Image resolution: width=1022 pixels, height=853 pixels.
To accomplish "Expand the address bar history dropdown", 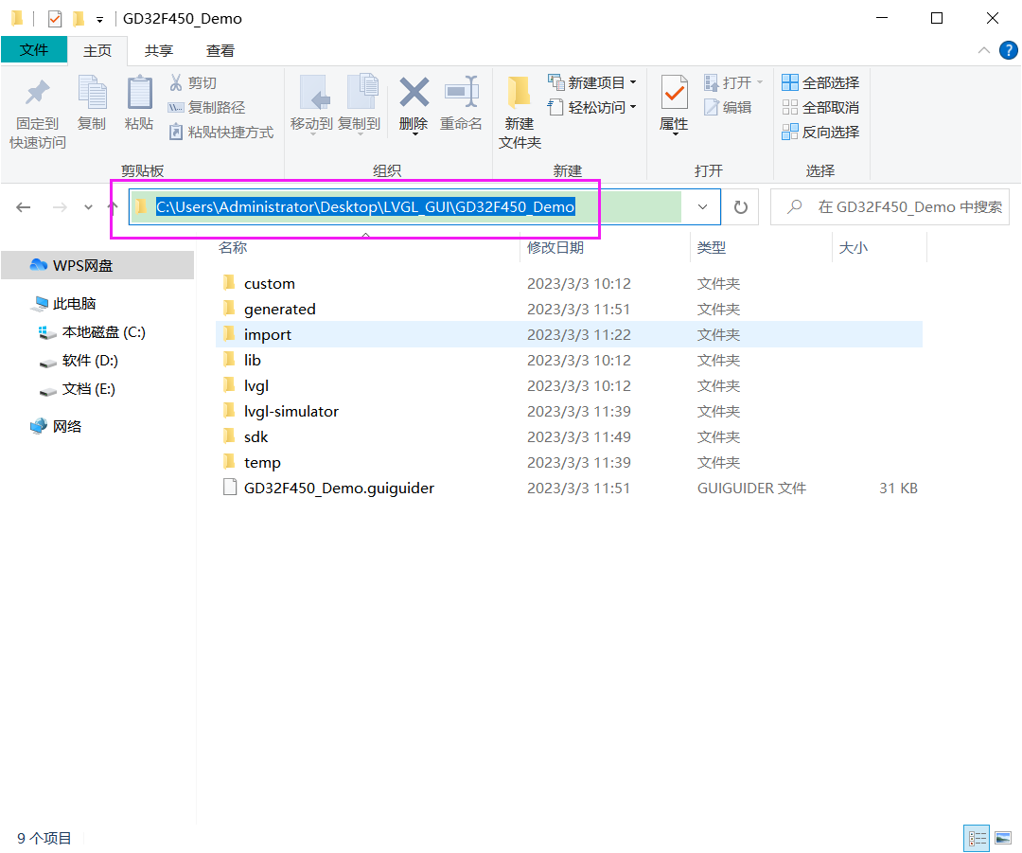I will (702, 207).
